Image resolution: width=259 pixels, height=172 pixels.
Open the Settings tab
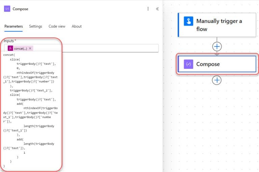(x=35, y=26)
